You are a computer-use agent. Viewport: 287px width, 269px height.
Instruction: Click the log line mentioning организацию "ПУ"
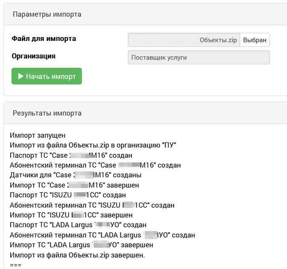point(93,145)
